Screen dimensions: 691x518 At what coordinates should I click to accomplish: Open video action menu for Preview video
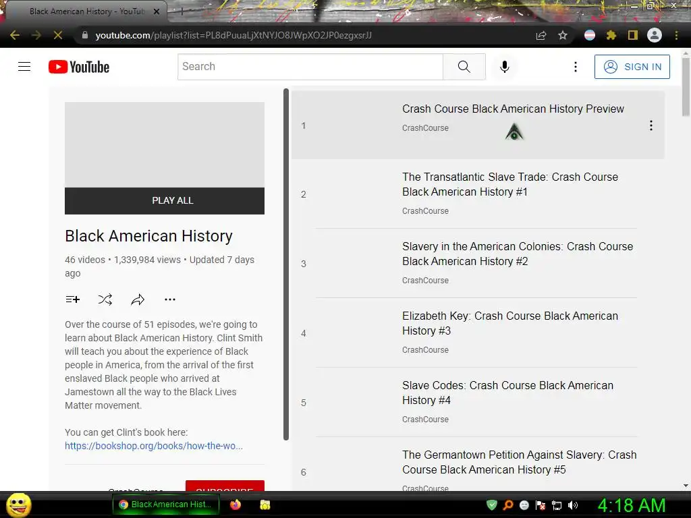pyautogui.click(x=651, y=125)
